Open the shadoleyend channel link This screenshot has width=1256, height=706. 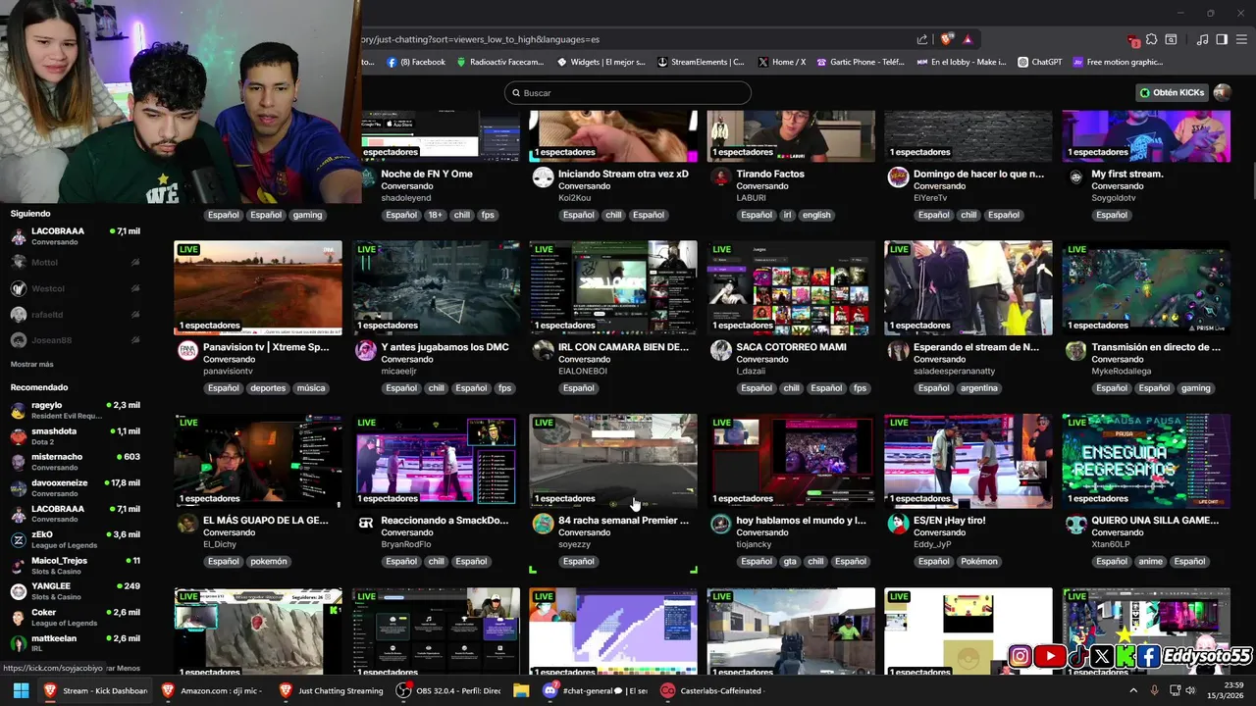click(x=406, y=198)
